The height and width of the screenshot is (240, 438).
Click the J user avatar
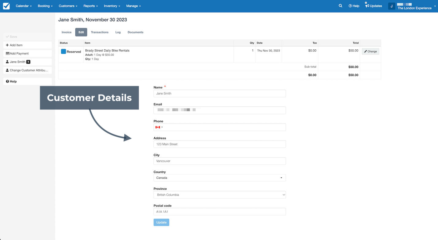pos(391,6)
